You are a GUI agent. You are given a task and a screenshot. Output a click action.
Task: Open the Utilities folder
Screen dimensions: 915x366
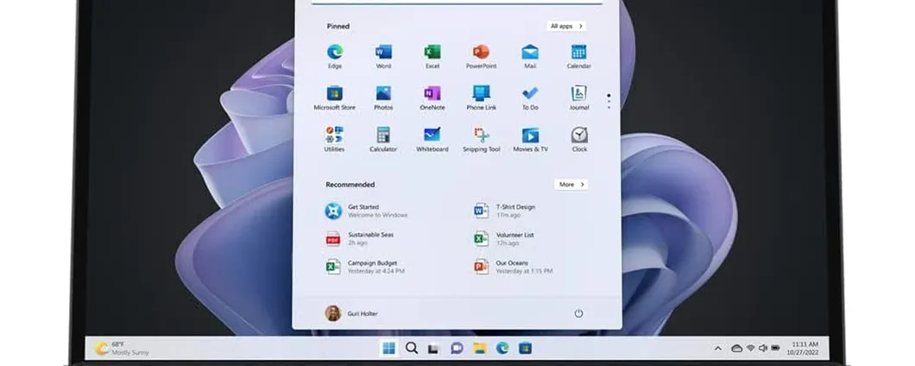(x=334, y=140)
